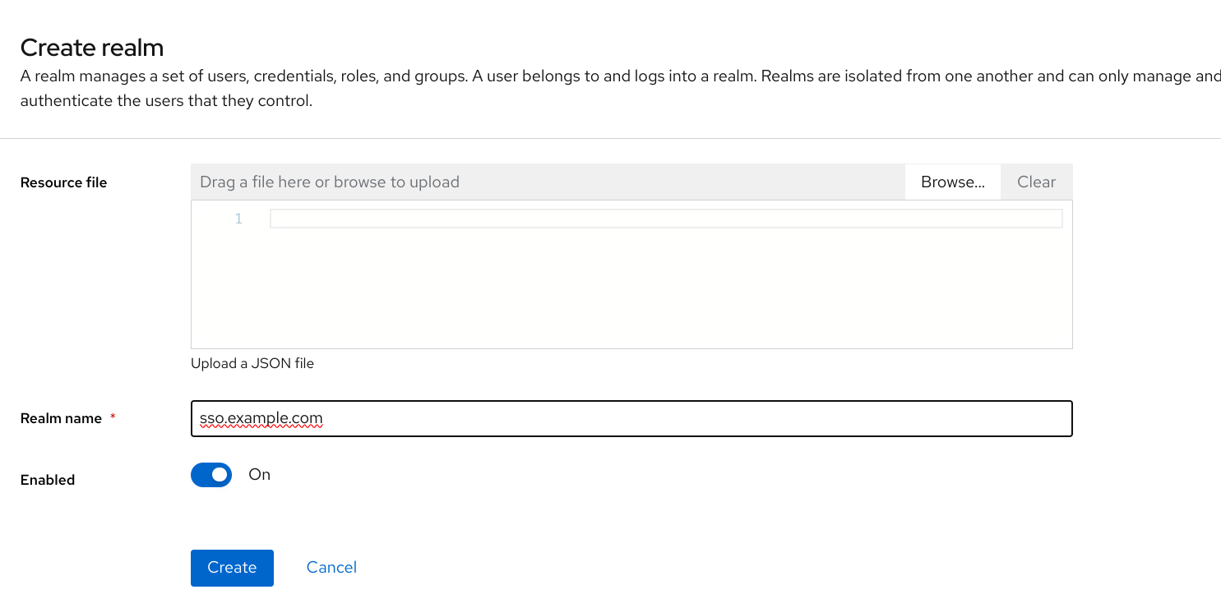The image size is (1221, 608).
Task: Click the 'Enabled' field label
Action: (x=48, y=480)
